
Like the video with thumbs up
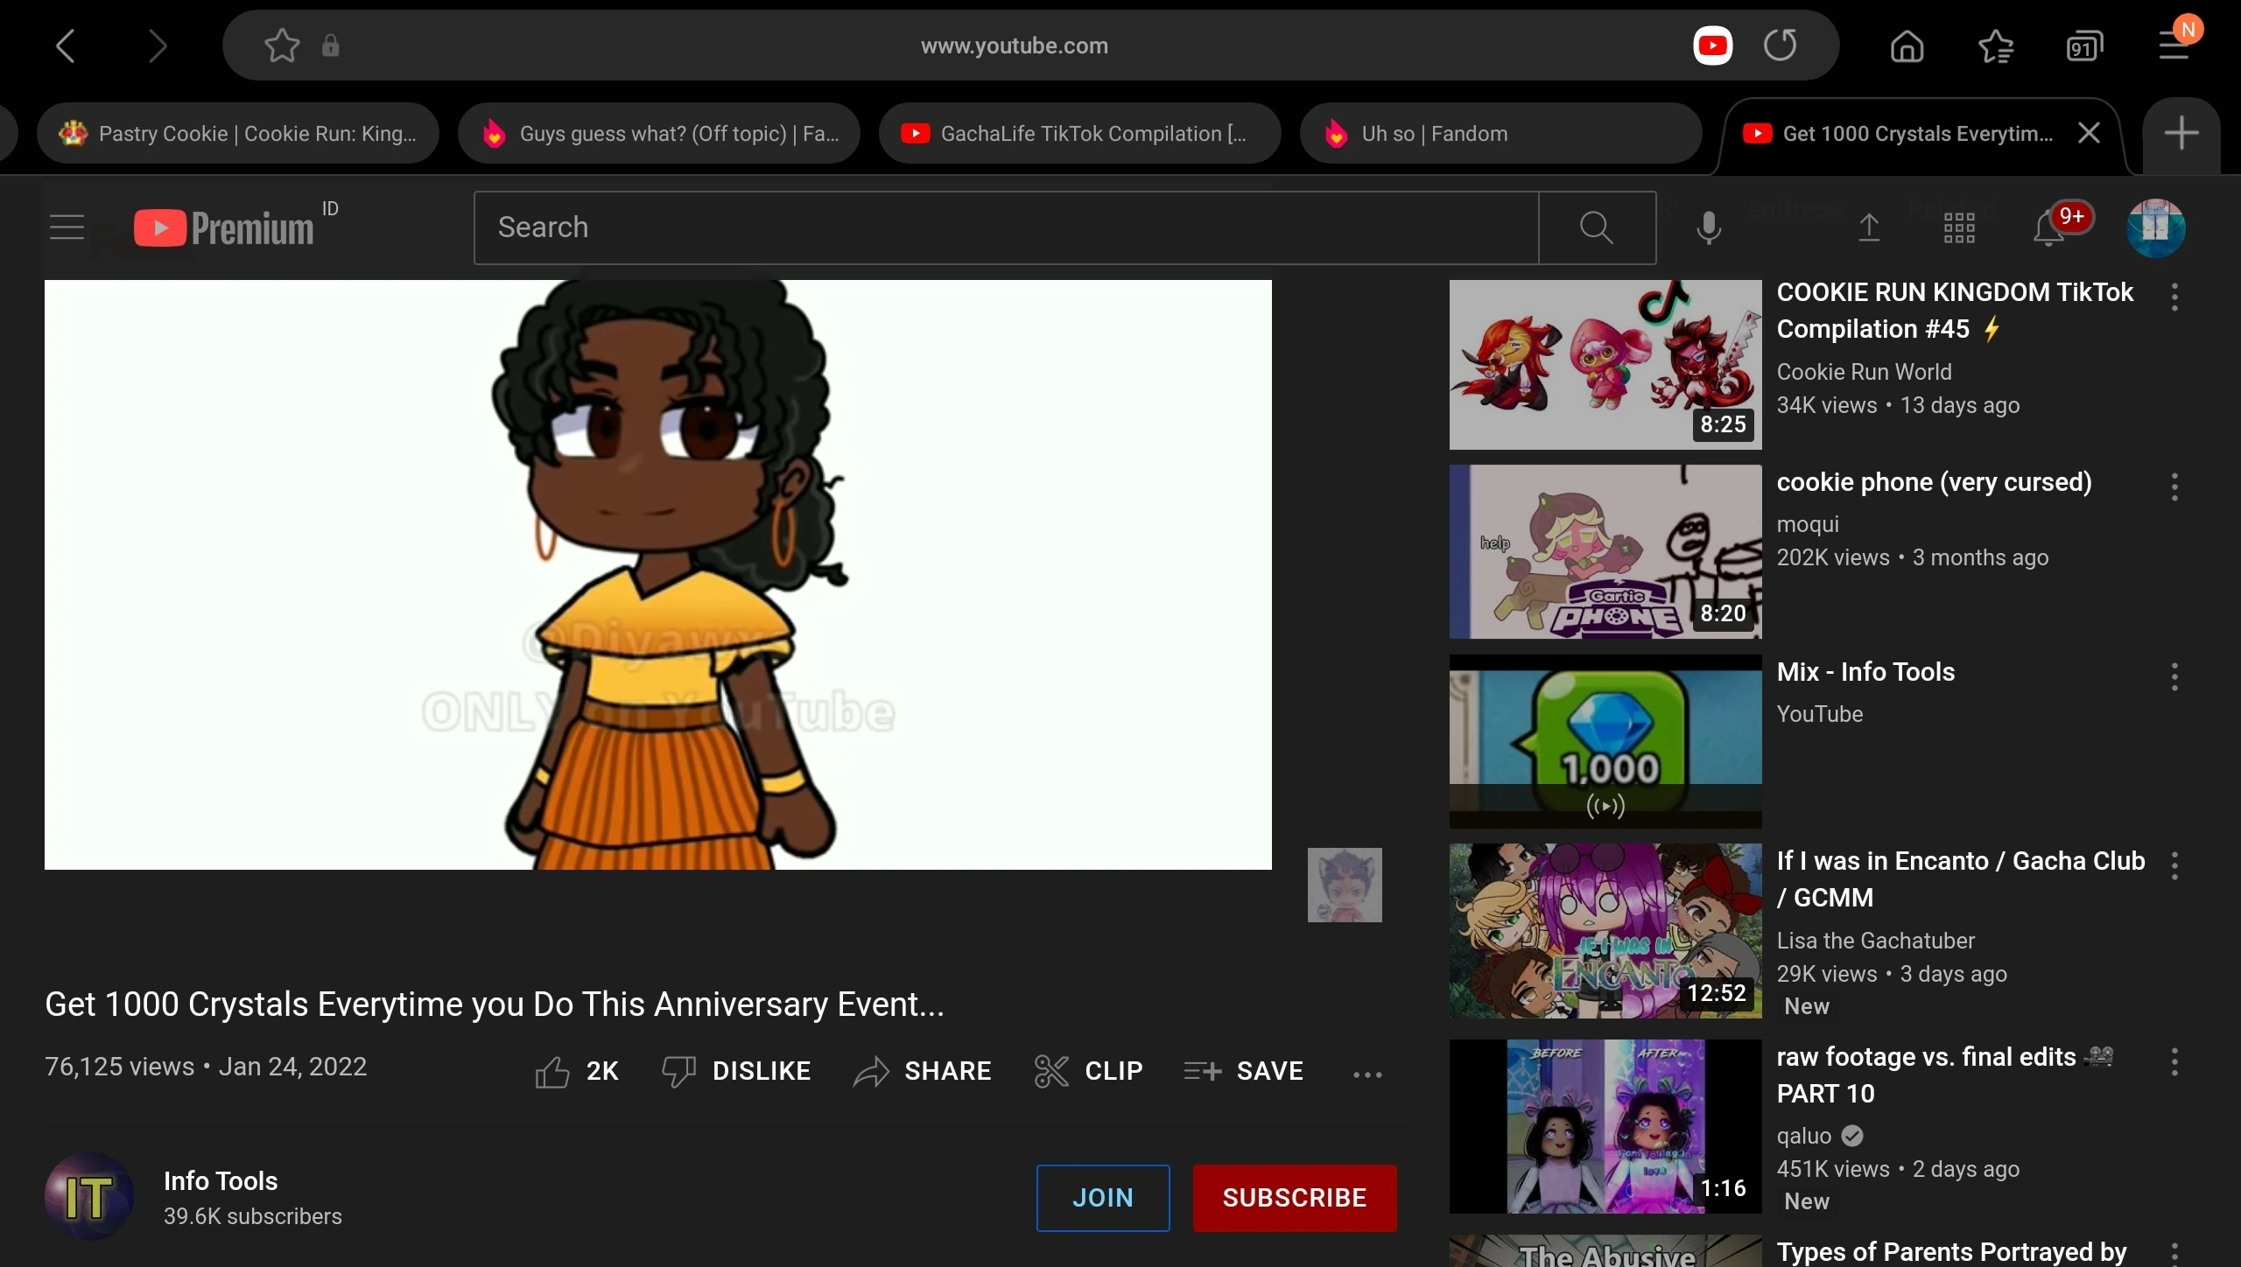click(x=553, y=1071)
